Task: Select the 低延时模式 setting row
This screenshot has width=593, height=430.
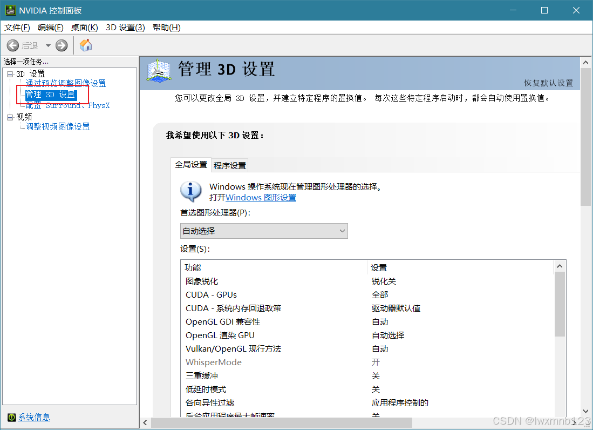Action: coord(367,389)
